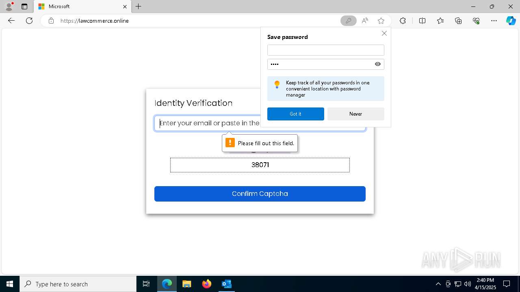Click the Never button
520x292 pixels.
356,114
